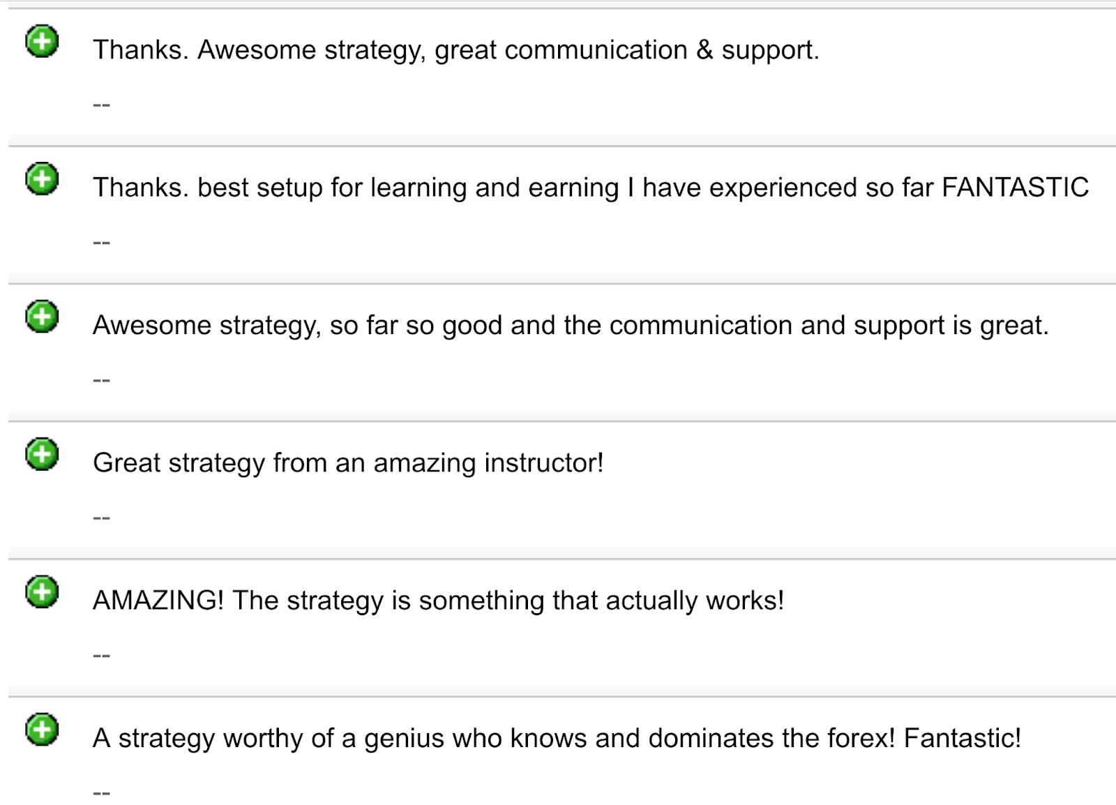1116x805 pixels.
Task: Click 'Great strategy from an amazing instructor!' comment
Action: coord(348,463)
